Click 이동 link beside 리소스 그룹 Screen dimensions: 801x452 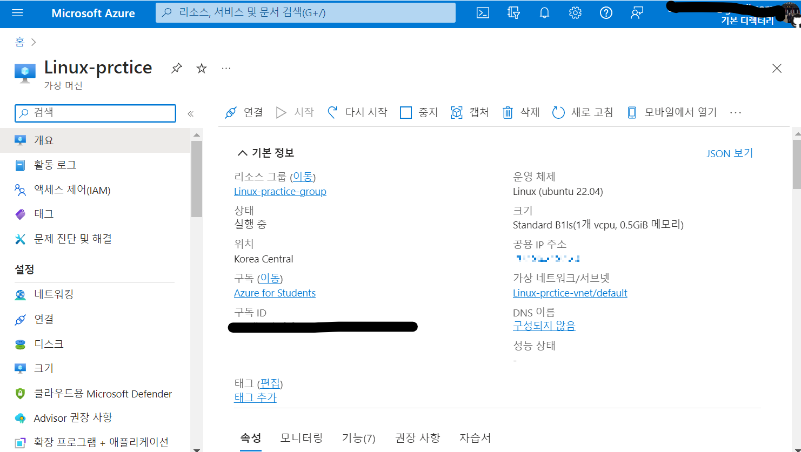pyautogui.click(x=303, y=177)
